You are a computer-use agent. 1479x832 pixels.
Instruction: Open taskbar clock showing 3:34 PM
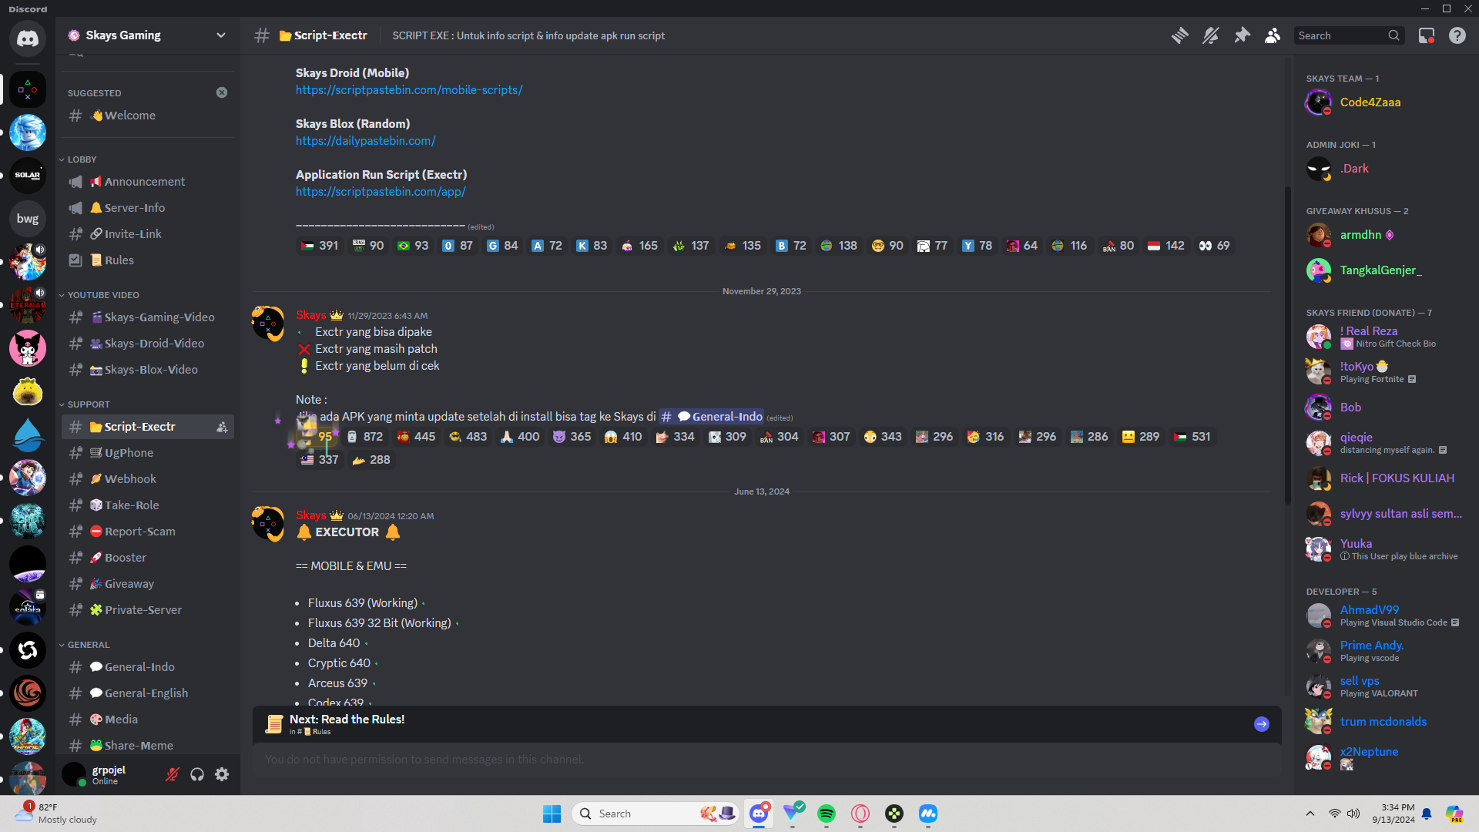tap(1393, 814)
